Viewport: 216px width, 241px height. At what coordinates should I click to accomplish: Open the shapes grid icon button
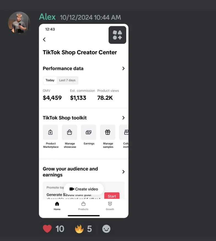click(x=117, y=35)
